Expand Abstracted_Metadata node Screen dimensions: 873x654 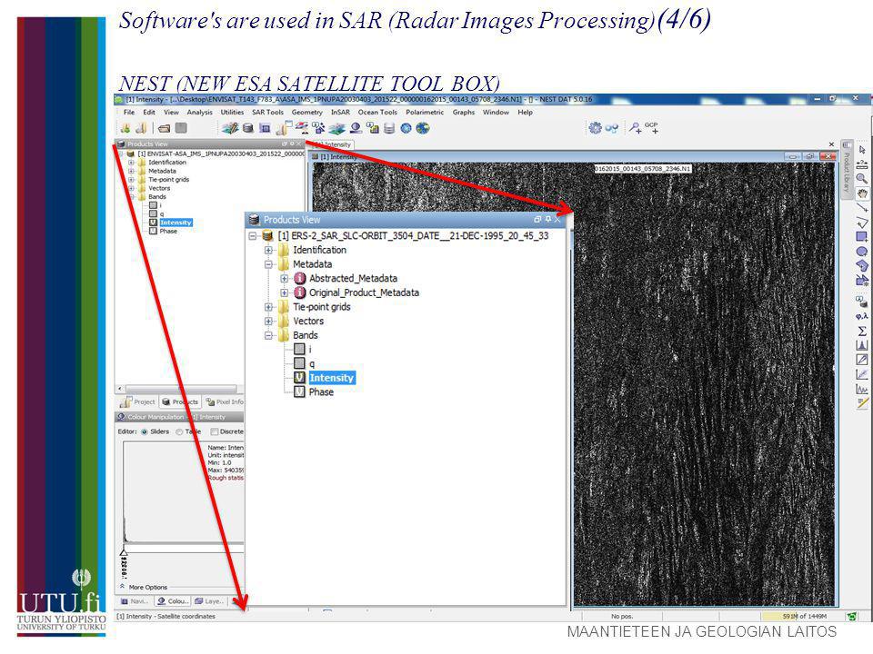(285, 278)
